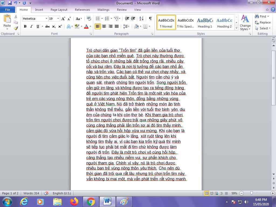This screenshot has width=276, height=207.
Task: Apply superscript formatting
Action: click(x=60, y=26)
